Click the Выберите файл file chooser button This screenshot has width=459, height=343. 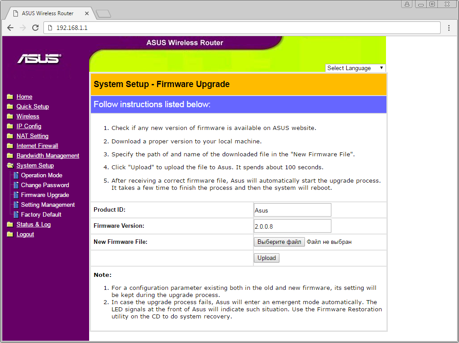click(279, 242)
